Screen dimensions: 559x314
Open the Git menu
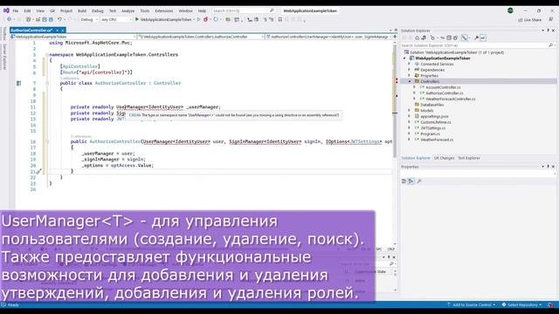point(52,10)
